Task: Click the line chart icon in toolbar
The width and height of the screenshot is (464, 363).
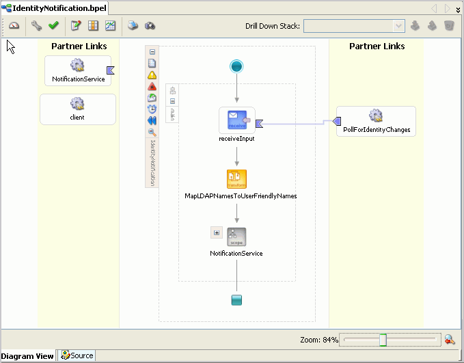Action: tap(111, 26)
